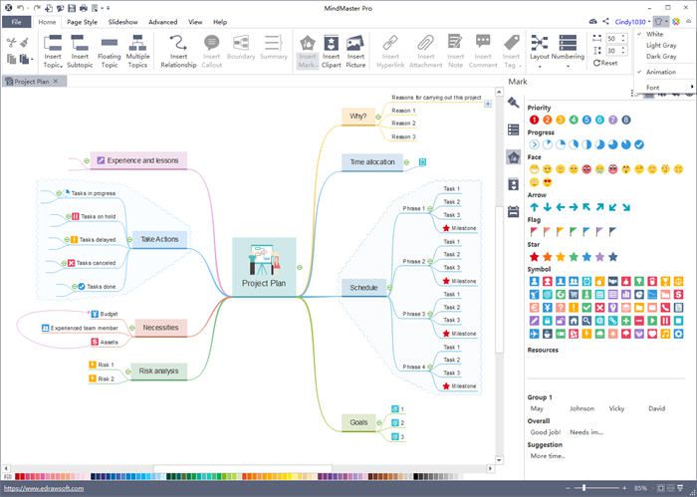Open the File menu
This screenshot has height=497, width=697.
16,22
